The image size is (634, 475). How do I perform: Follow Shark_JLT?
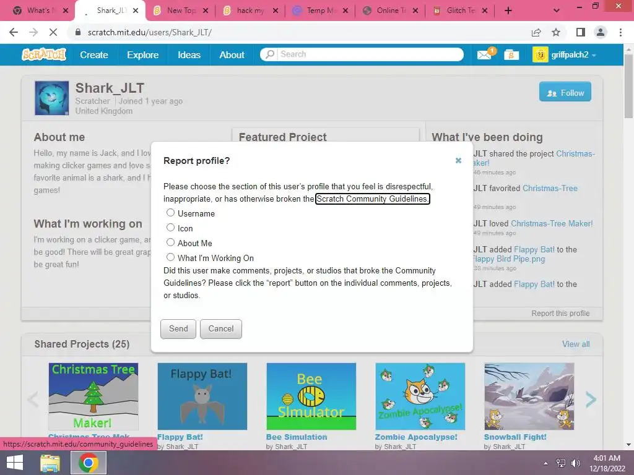pyautogui.click(x=565, y=93)
